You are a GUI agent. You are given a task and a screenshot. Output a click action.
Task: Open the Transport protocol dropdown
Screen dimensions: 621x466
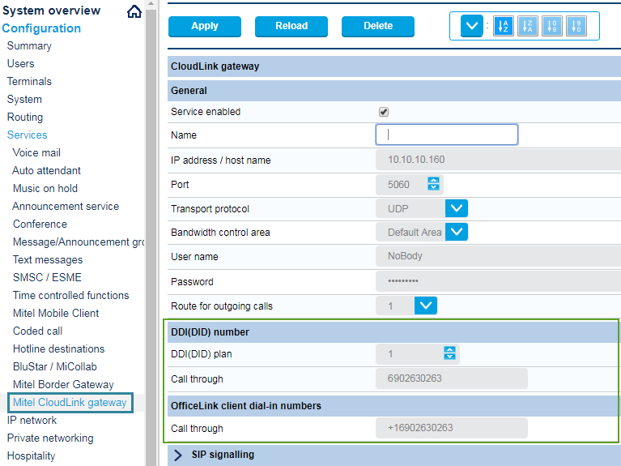pos(457,208)
